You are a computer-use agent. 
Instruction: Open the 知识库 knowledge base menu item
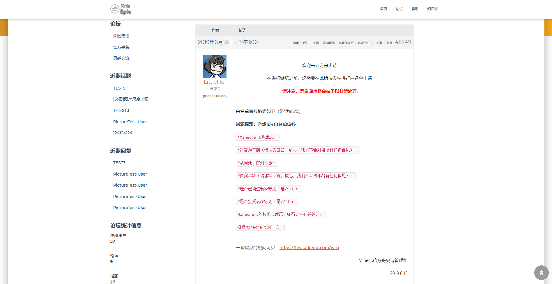(x=432, y=9)
